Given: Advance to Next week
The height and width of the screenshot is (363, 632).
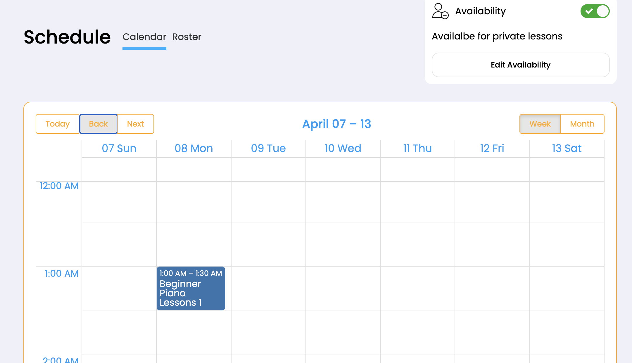Looking at the screenshot, I should 135,124.
